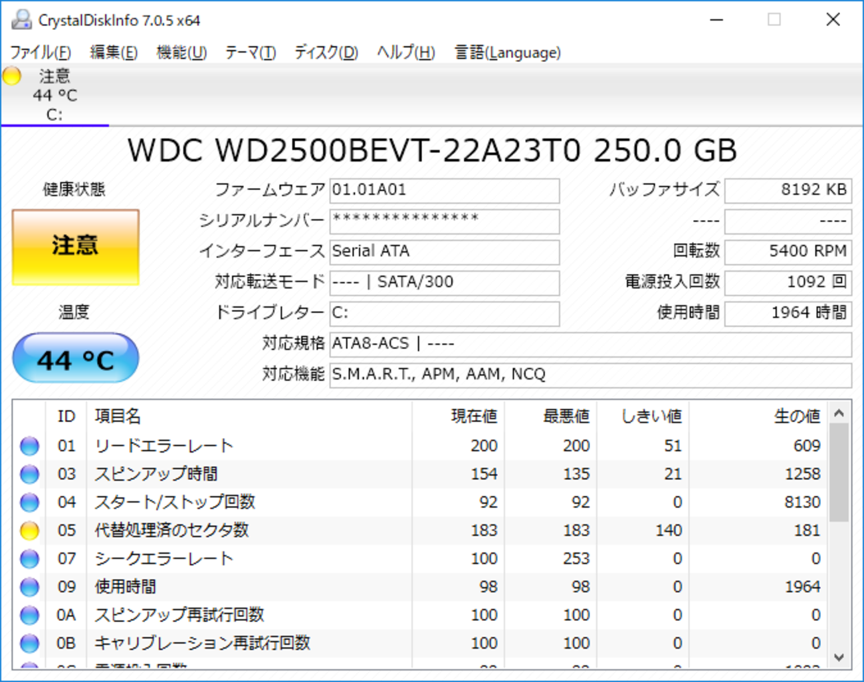Click the CrystalDiskInfo app icon in title bar
The height and width of the screenshot is (682, 864).
pos(22,20)
